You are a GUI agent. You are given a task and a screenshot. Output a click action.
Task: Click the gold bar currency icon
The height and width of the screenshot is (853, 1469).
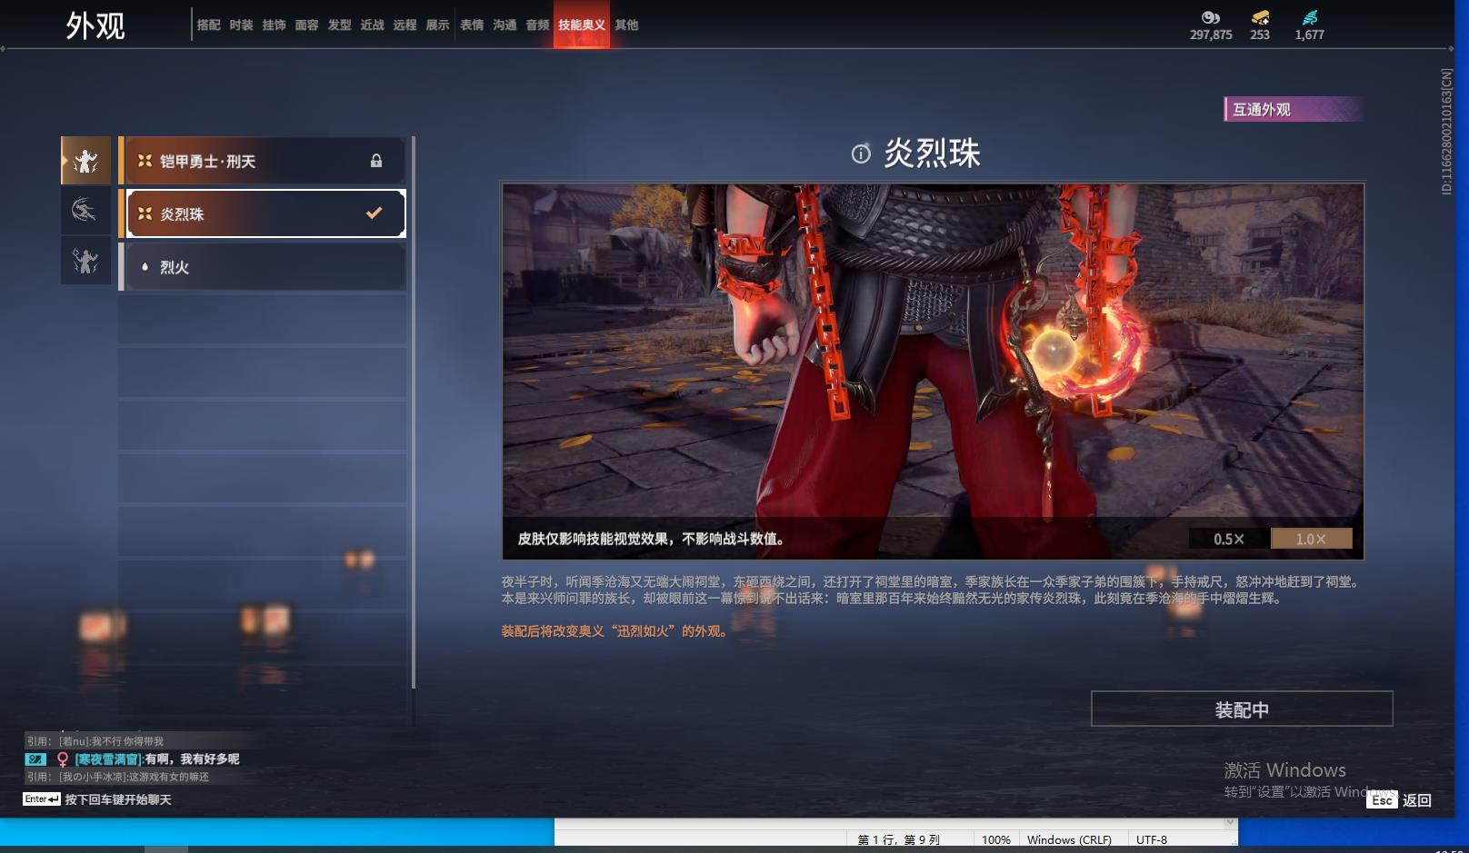pyautogui.click(x=1260, y=17)
